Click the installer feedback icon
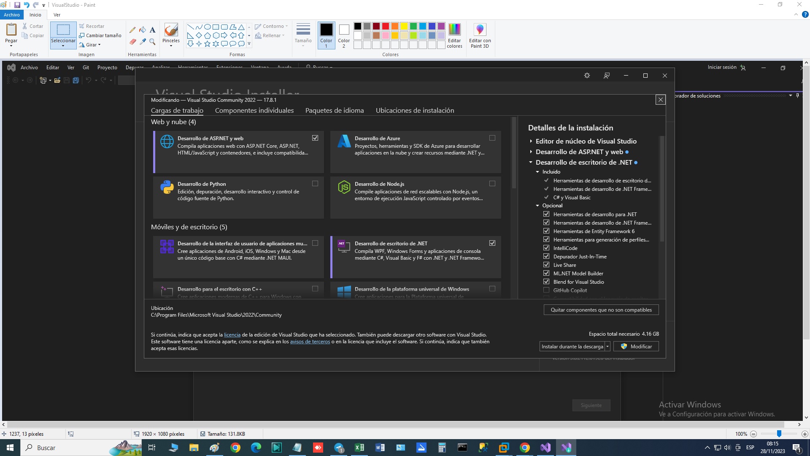The image size is (810, 456). 607,76
